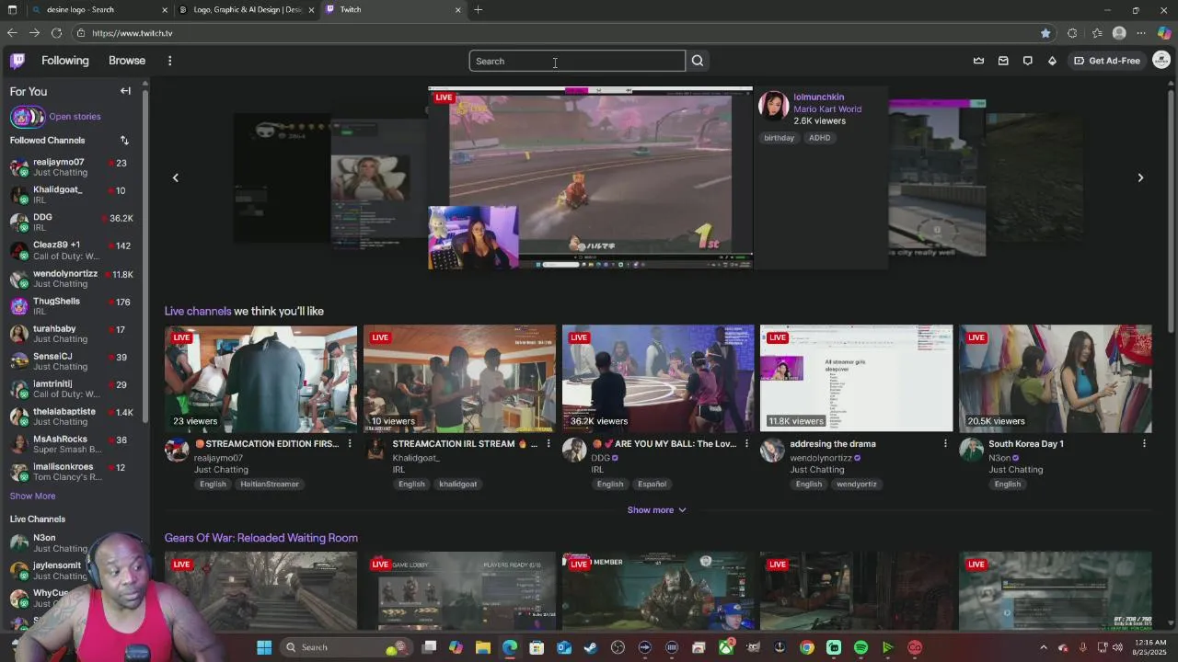Sort the Followed Channels list
Screen dimensions: 1178x662
pyautogui.click(x=124, y=141)
